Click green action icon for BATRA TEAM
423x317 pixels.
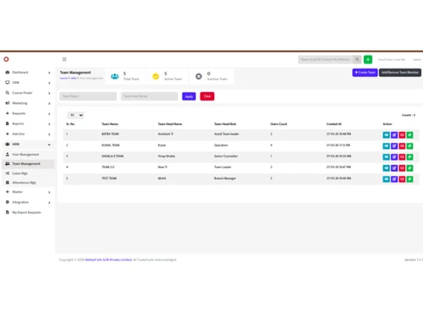pos(409,135)
